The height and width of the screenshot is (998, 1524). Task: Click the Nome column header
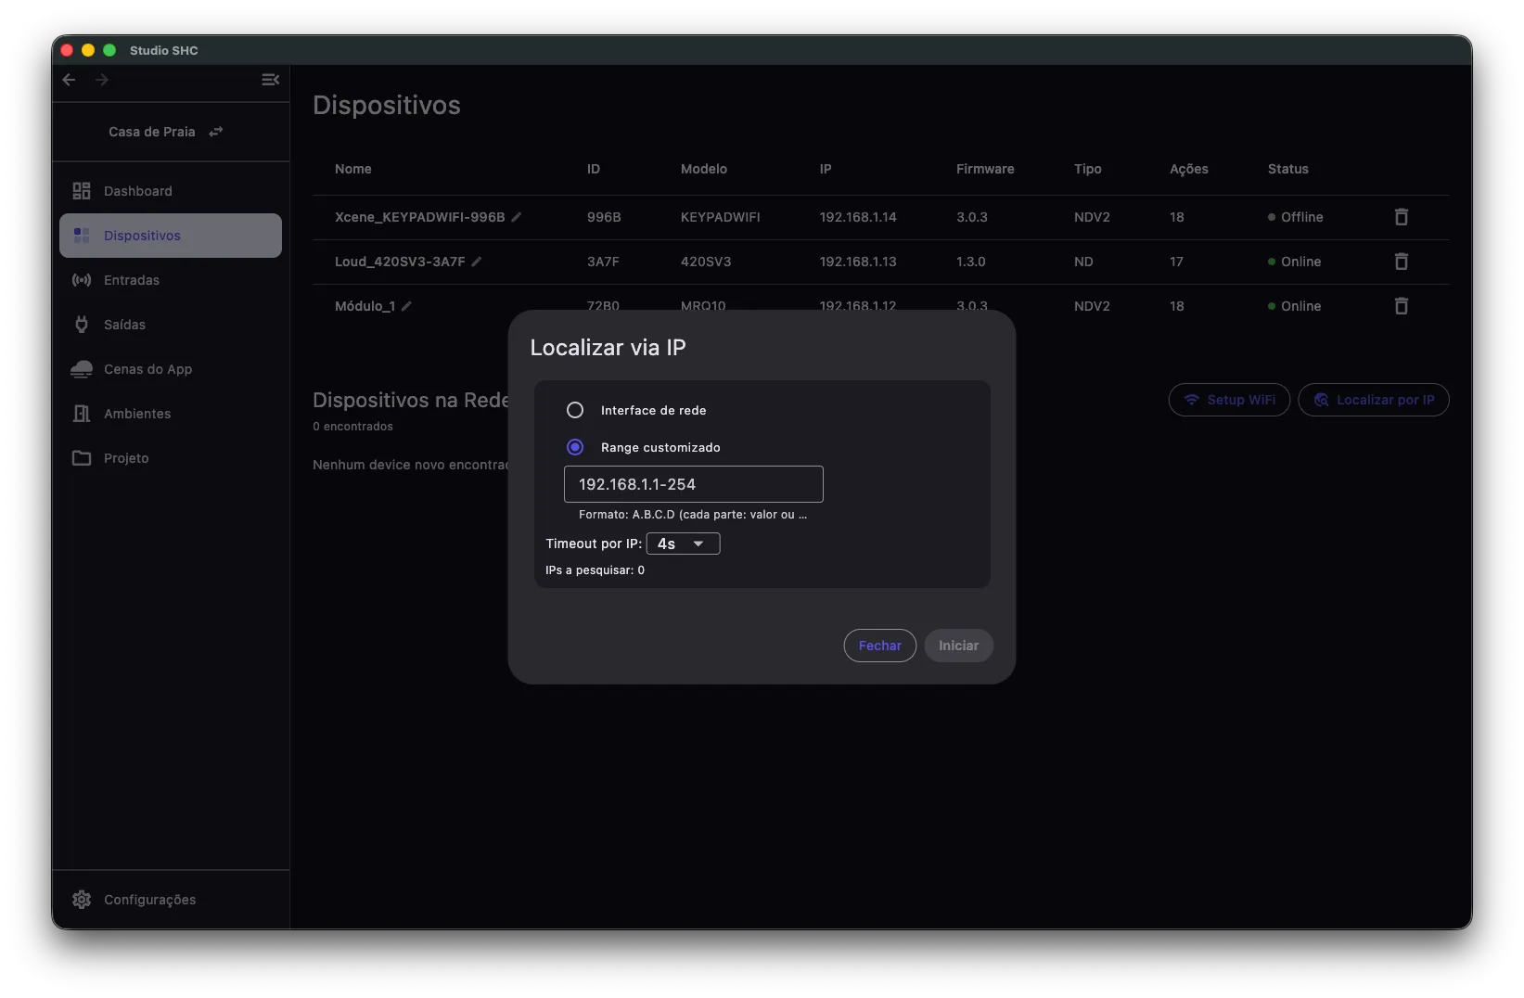pyautogui.click(x=353, y=169)
